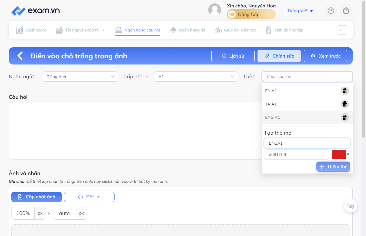Click the Đặt lại reset button
Screen dimensions: 366x236
[89, 197]
